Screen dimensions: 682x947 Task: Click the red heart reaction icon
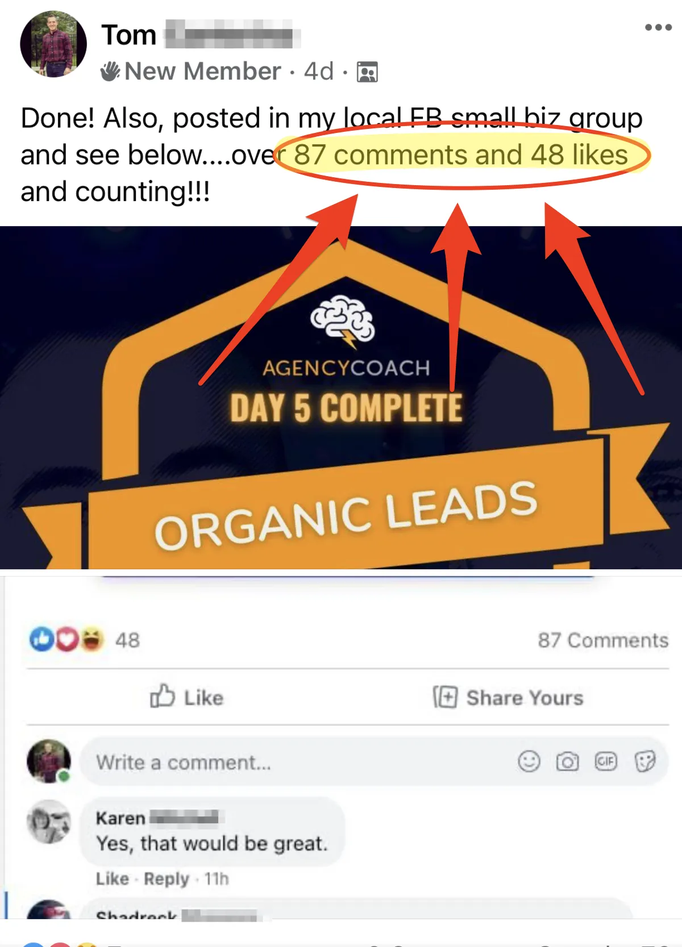pyautogui.click(x=67, y=640)
